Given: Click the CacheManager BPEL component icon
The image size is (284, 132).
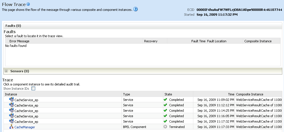Looking at the screenshot, I should pos(11,127).
